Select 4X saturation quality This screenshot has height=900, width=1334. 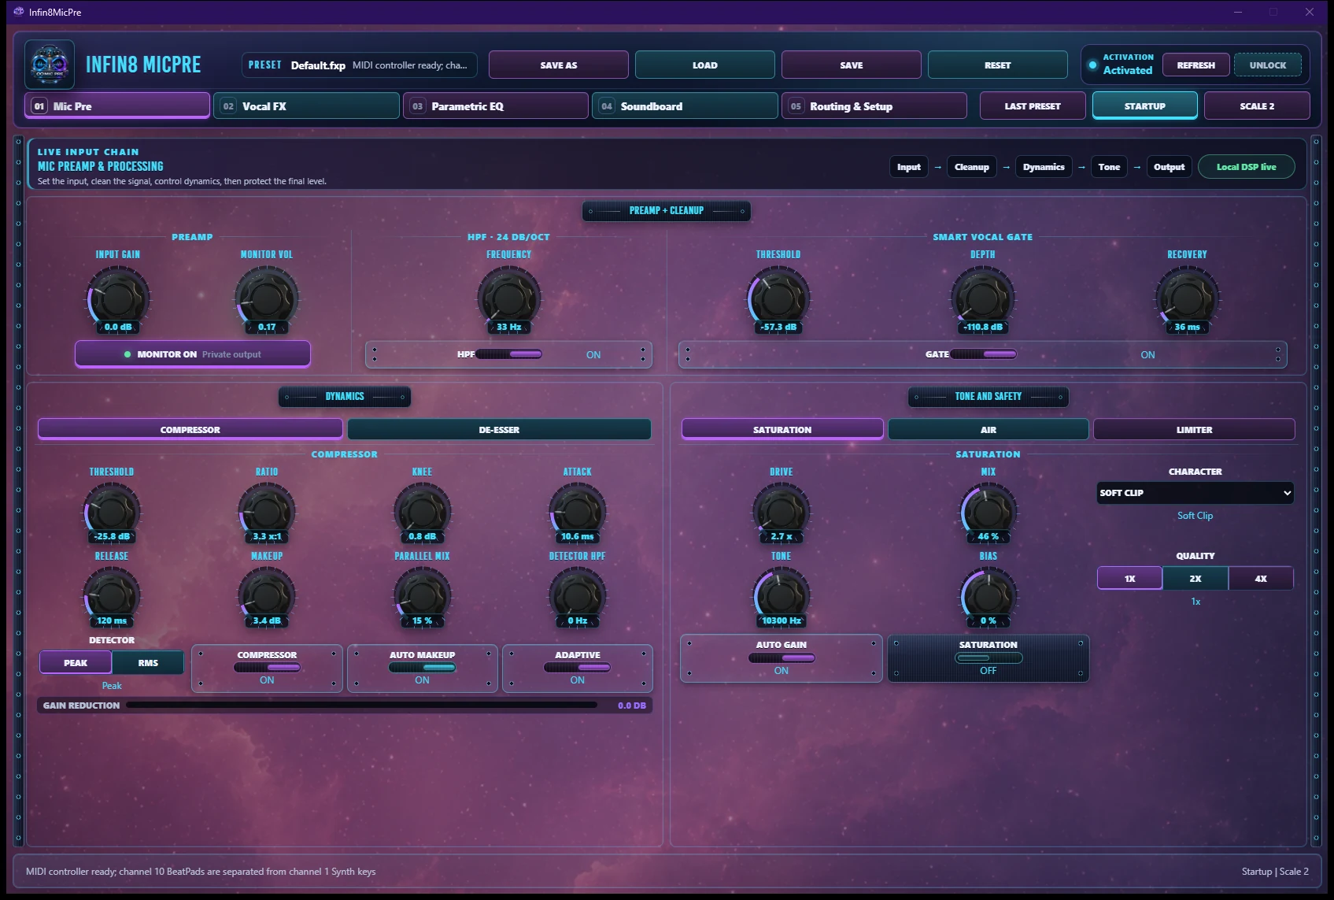pos(1261,579)
